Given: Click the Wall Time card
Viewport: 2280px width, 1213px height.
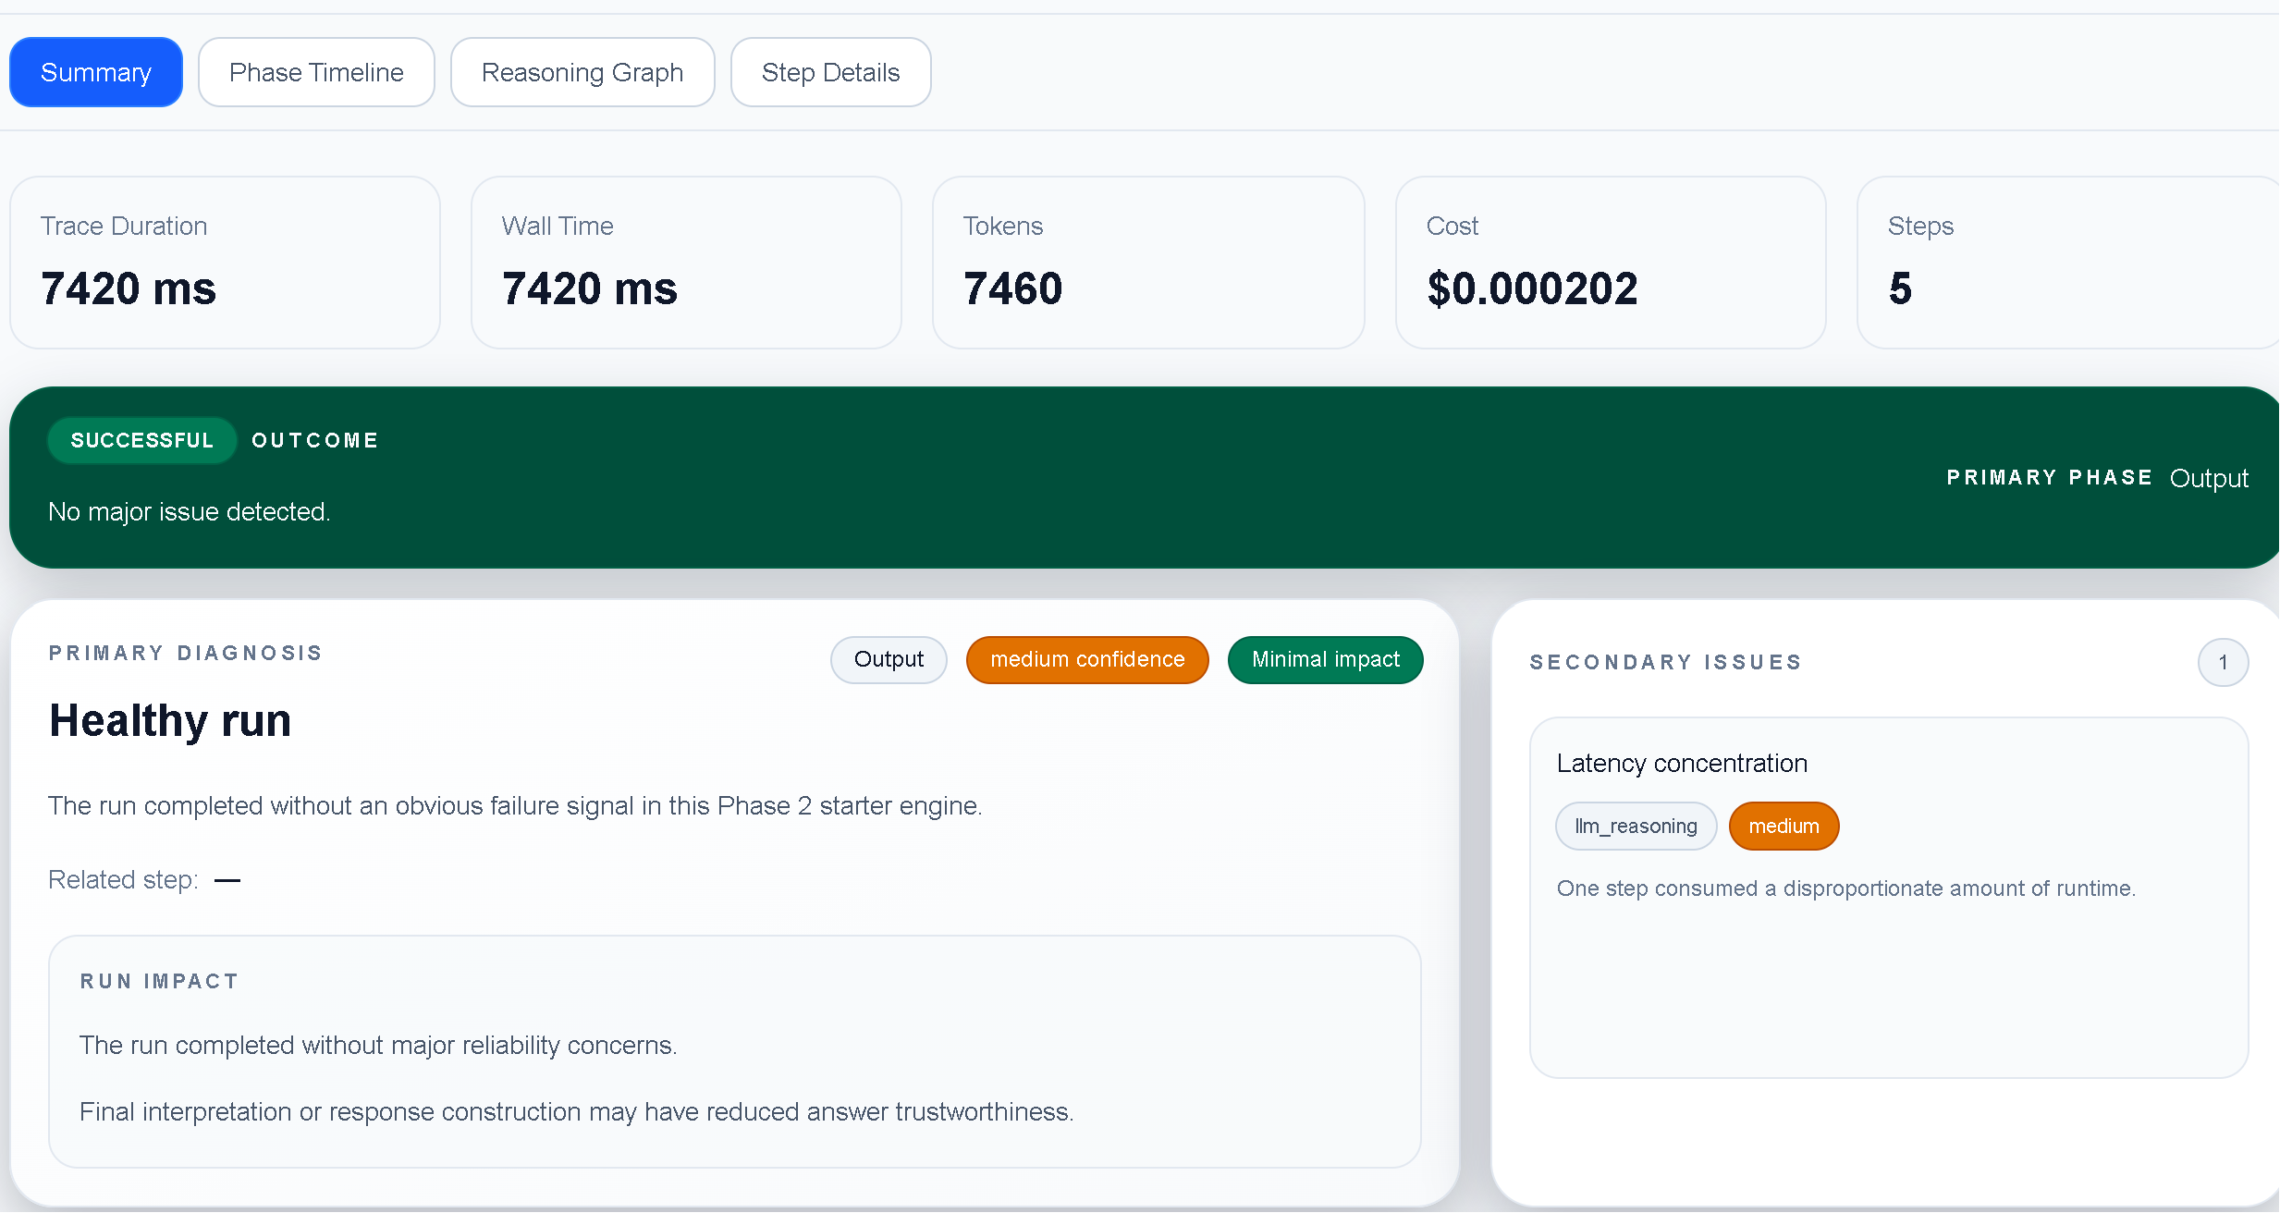Looking at the screenshot, I should (686, 263).
